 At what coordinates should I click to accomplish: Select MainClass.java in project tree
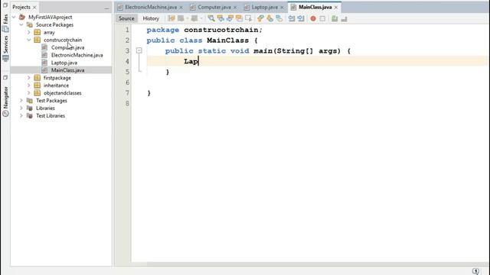coord(67,70)
